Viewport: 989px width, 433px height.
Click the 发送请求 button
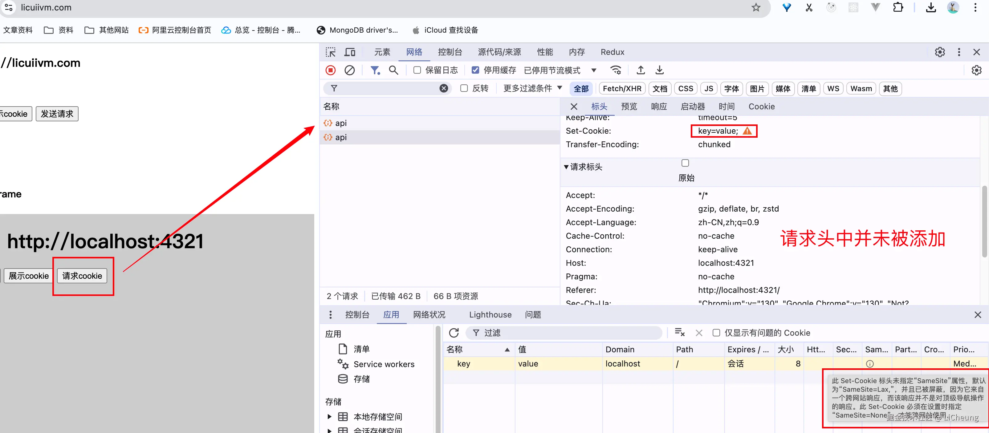(57, 114)
